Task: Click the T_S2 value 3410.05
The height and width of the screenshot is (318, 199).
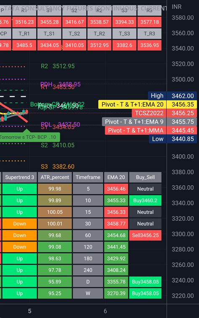Action: [x=74, y=45]
